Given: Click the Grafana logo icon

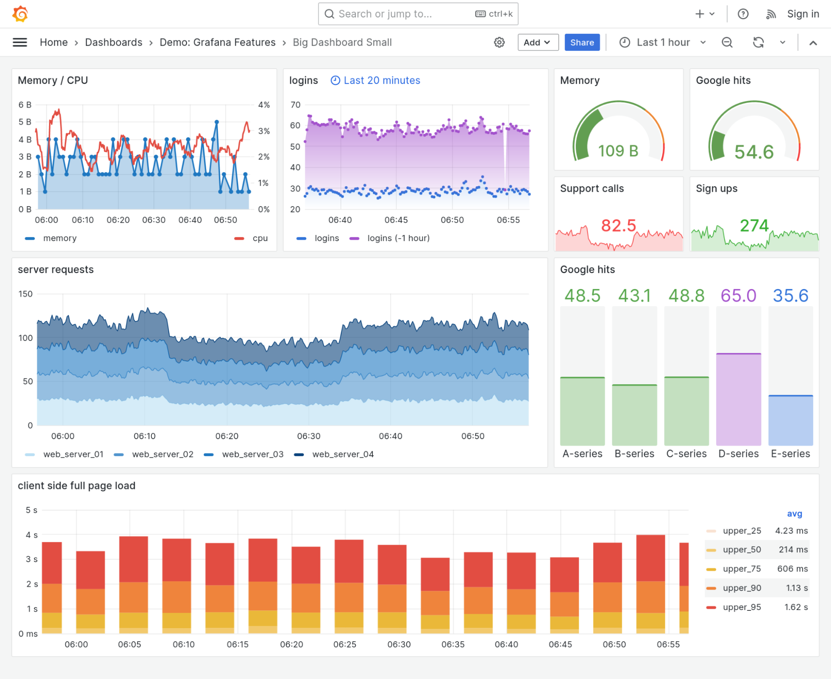Looking at the screenshot, I should tap(20, 14).
